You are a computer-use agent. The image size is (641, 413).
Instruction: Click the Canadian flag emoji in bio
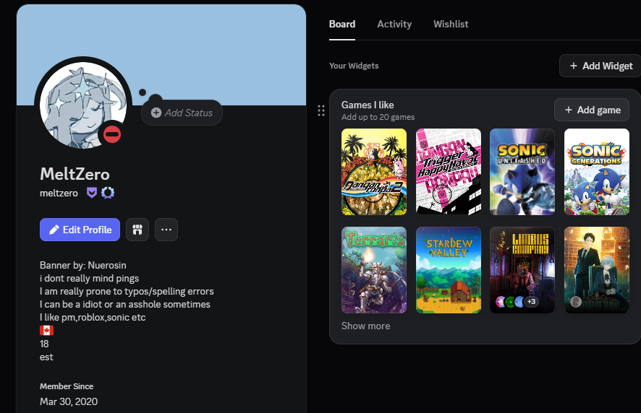tap(46, 331)
